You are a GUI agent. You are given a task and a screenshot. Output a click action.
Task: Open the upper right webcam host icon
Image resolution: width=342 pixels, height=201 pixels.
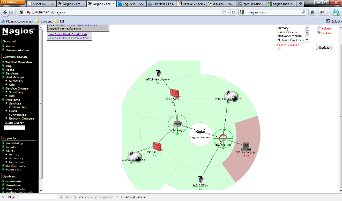pyautogui.click(x=231, y=96)
